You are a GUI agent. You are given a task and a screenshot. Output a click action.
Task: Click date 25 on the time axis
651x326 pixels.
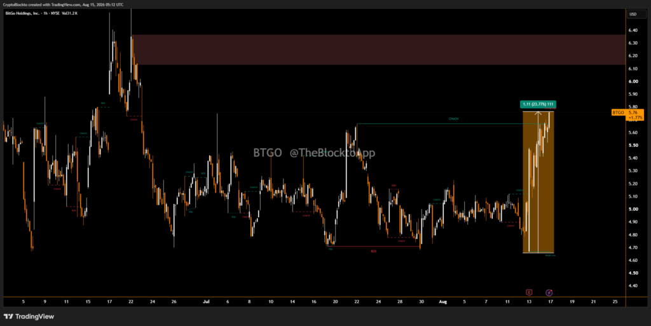tap(615, 301)
